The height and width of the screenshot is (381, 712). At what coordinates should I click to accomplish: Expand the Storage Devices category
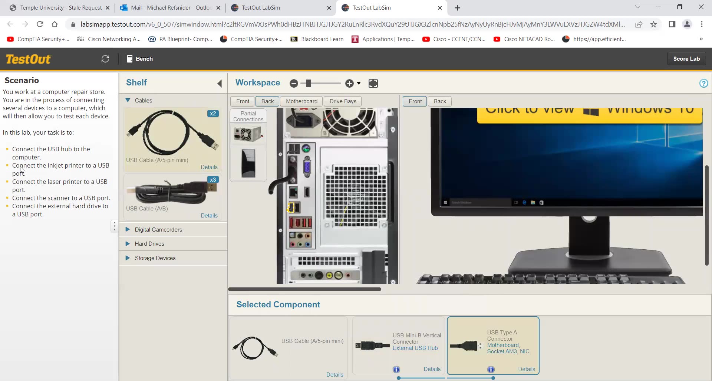(x=128, y=258)
